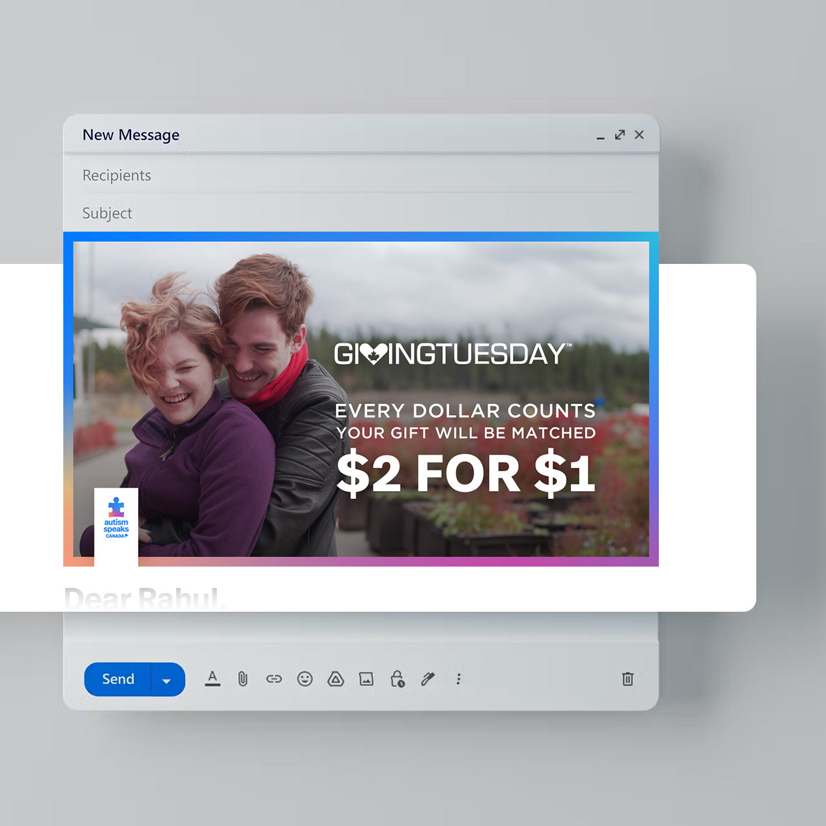Click the Recipients field
The height and width of the screenshot is (826, 826).
[361, 175]
